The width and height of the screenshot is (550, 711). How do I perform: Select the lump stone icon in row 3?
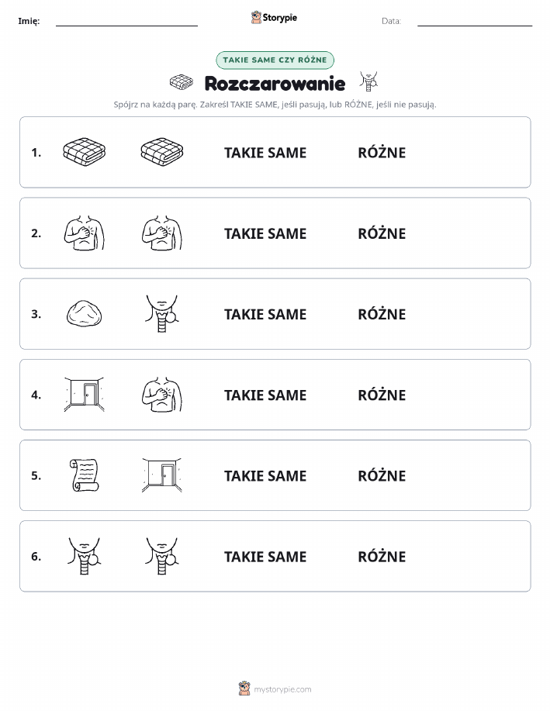(x=84, y=313)
